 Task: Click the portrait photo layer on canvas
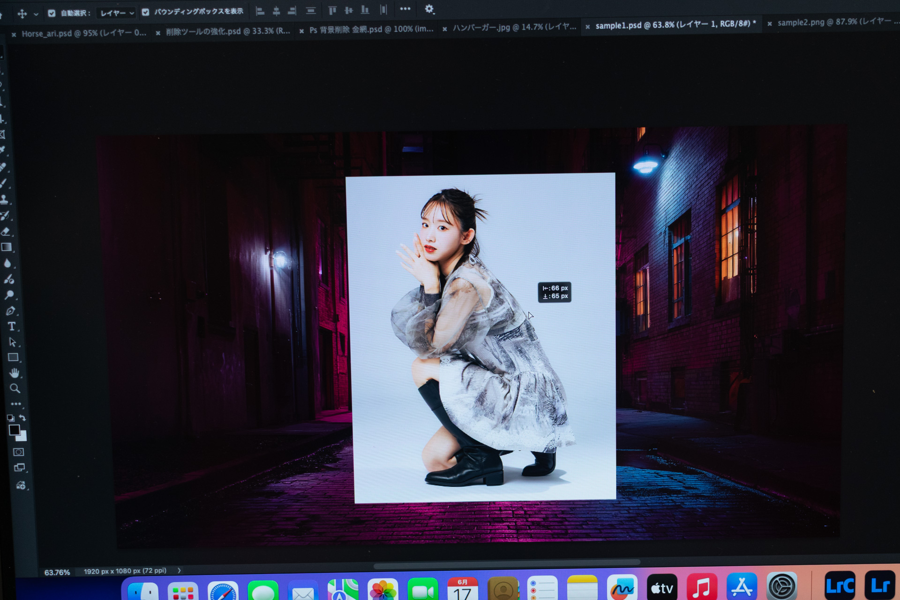481,337
